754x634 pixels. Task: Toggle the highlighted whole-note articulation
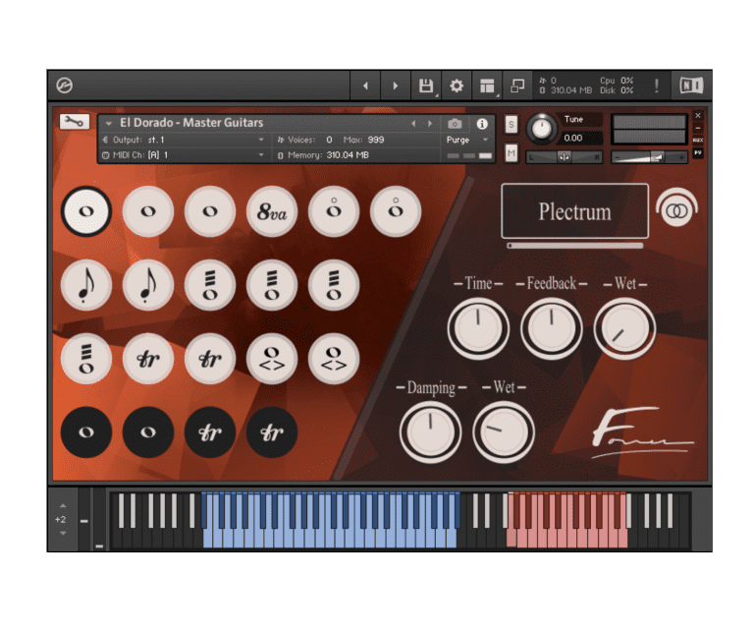(86, 211)
